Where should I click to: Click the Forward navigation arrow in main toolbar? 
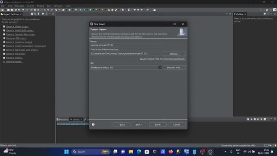click(x=148, y=10)
